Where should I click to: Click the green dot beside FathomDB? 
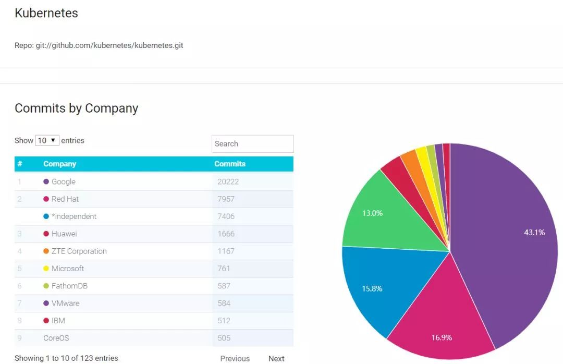tap(46, 286)
